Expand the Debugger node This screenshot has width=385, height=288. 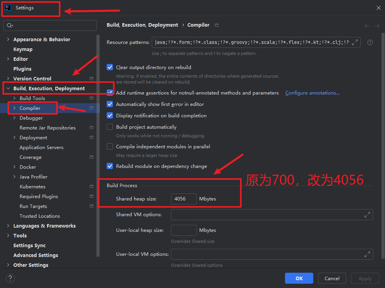[x=14, y=118]
